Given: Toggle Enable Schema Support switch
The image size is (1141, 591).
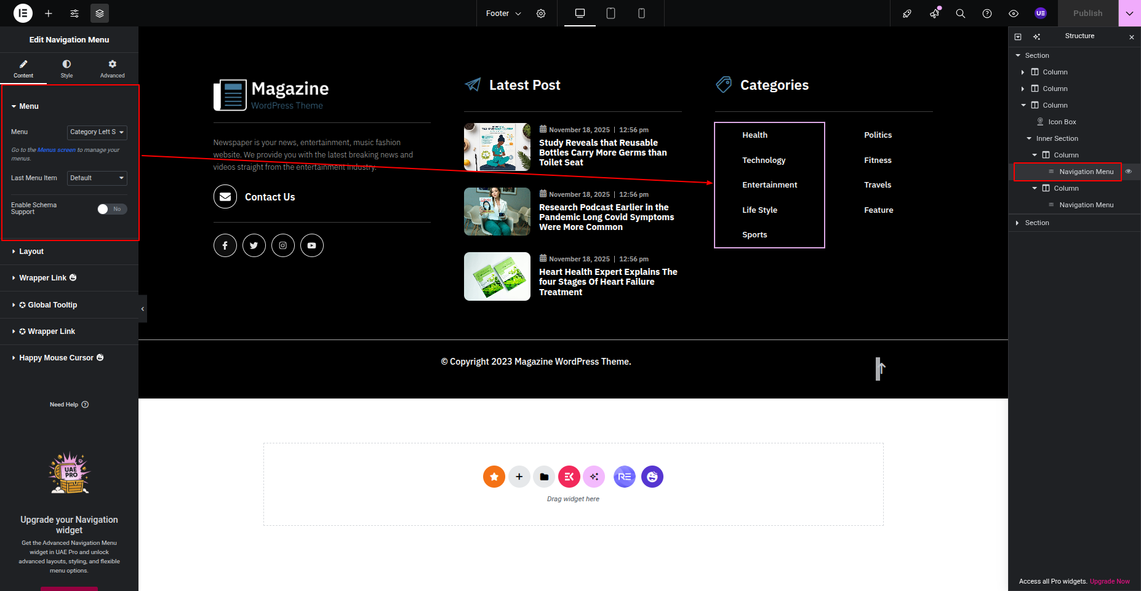Looking at the screenshot, I should tap(112, 209).
